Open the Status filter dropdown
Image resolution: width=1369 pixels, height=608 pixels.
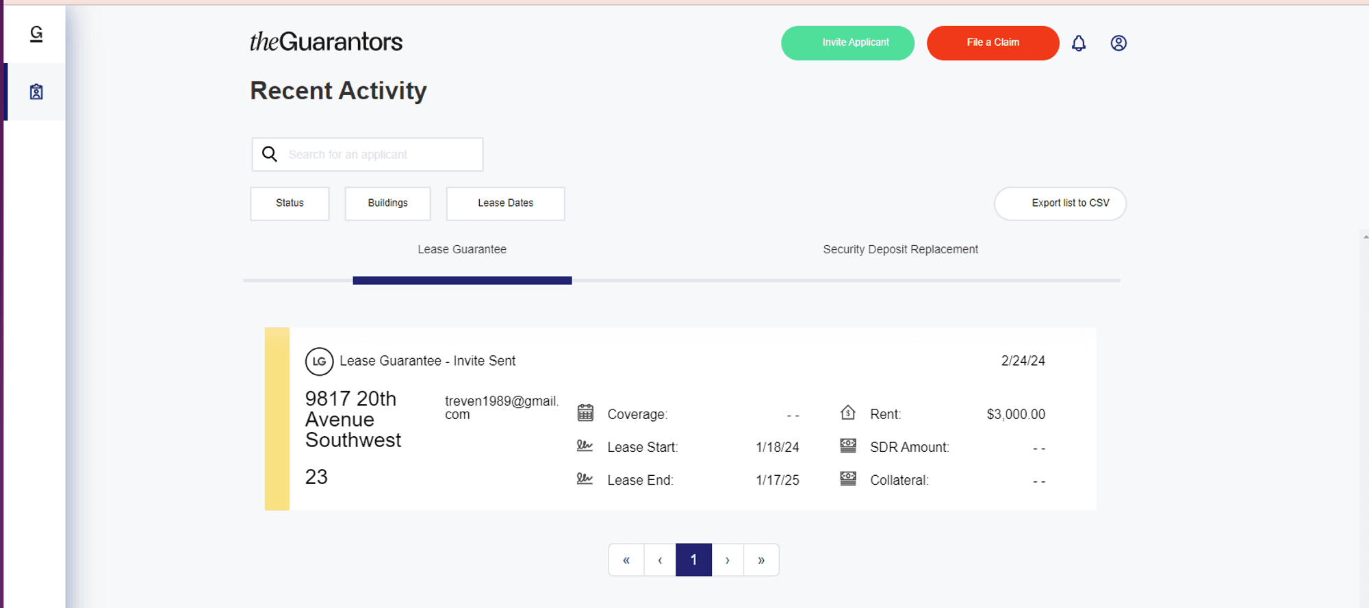coord(290,203)
